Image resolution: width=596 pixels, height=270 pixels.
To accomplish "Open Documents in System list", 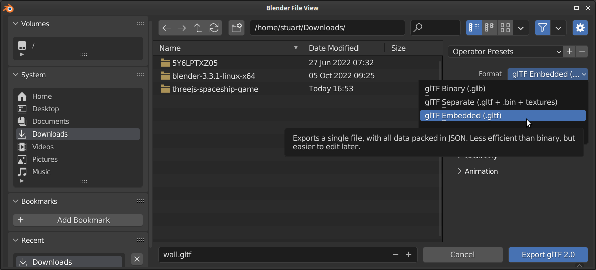I will coord(77,121).
